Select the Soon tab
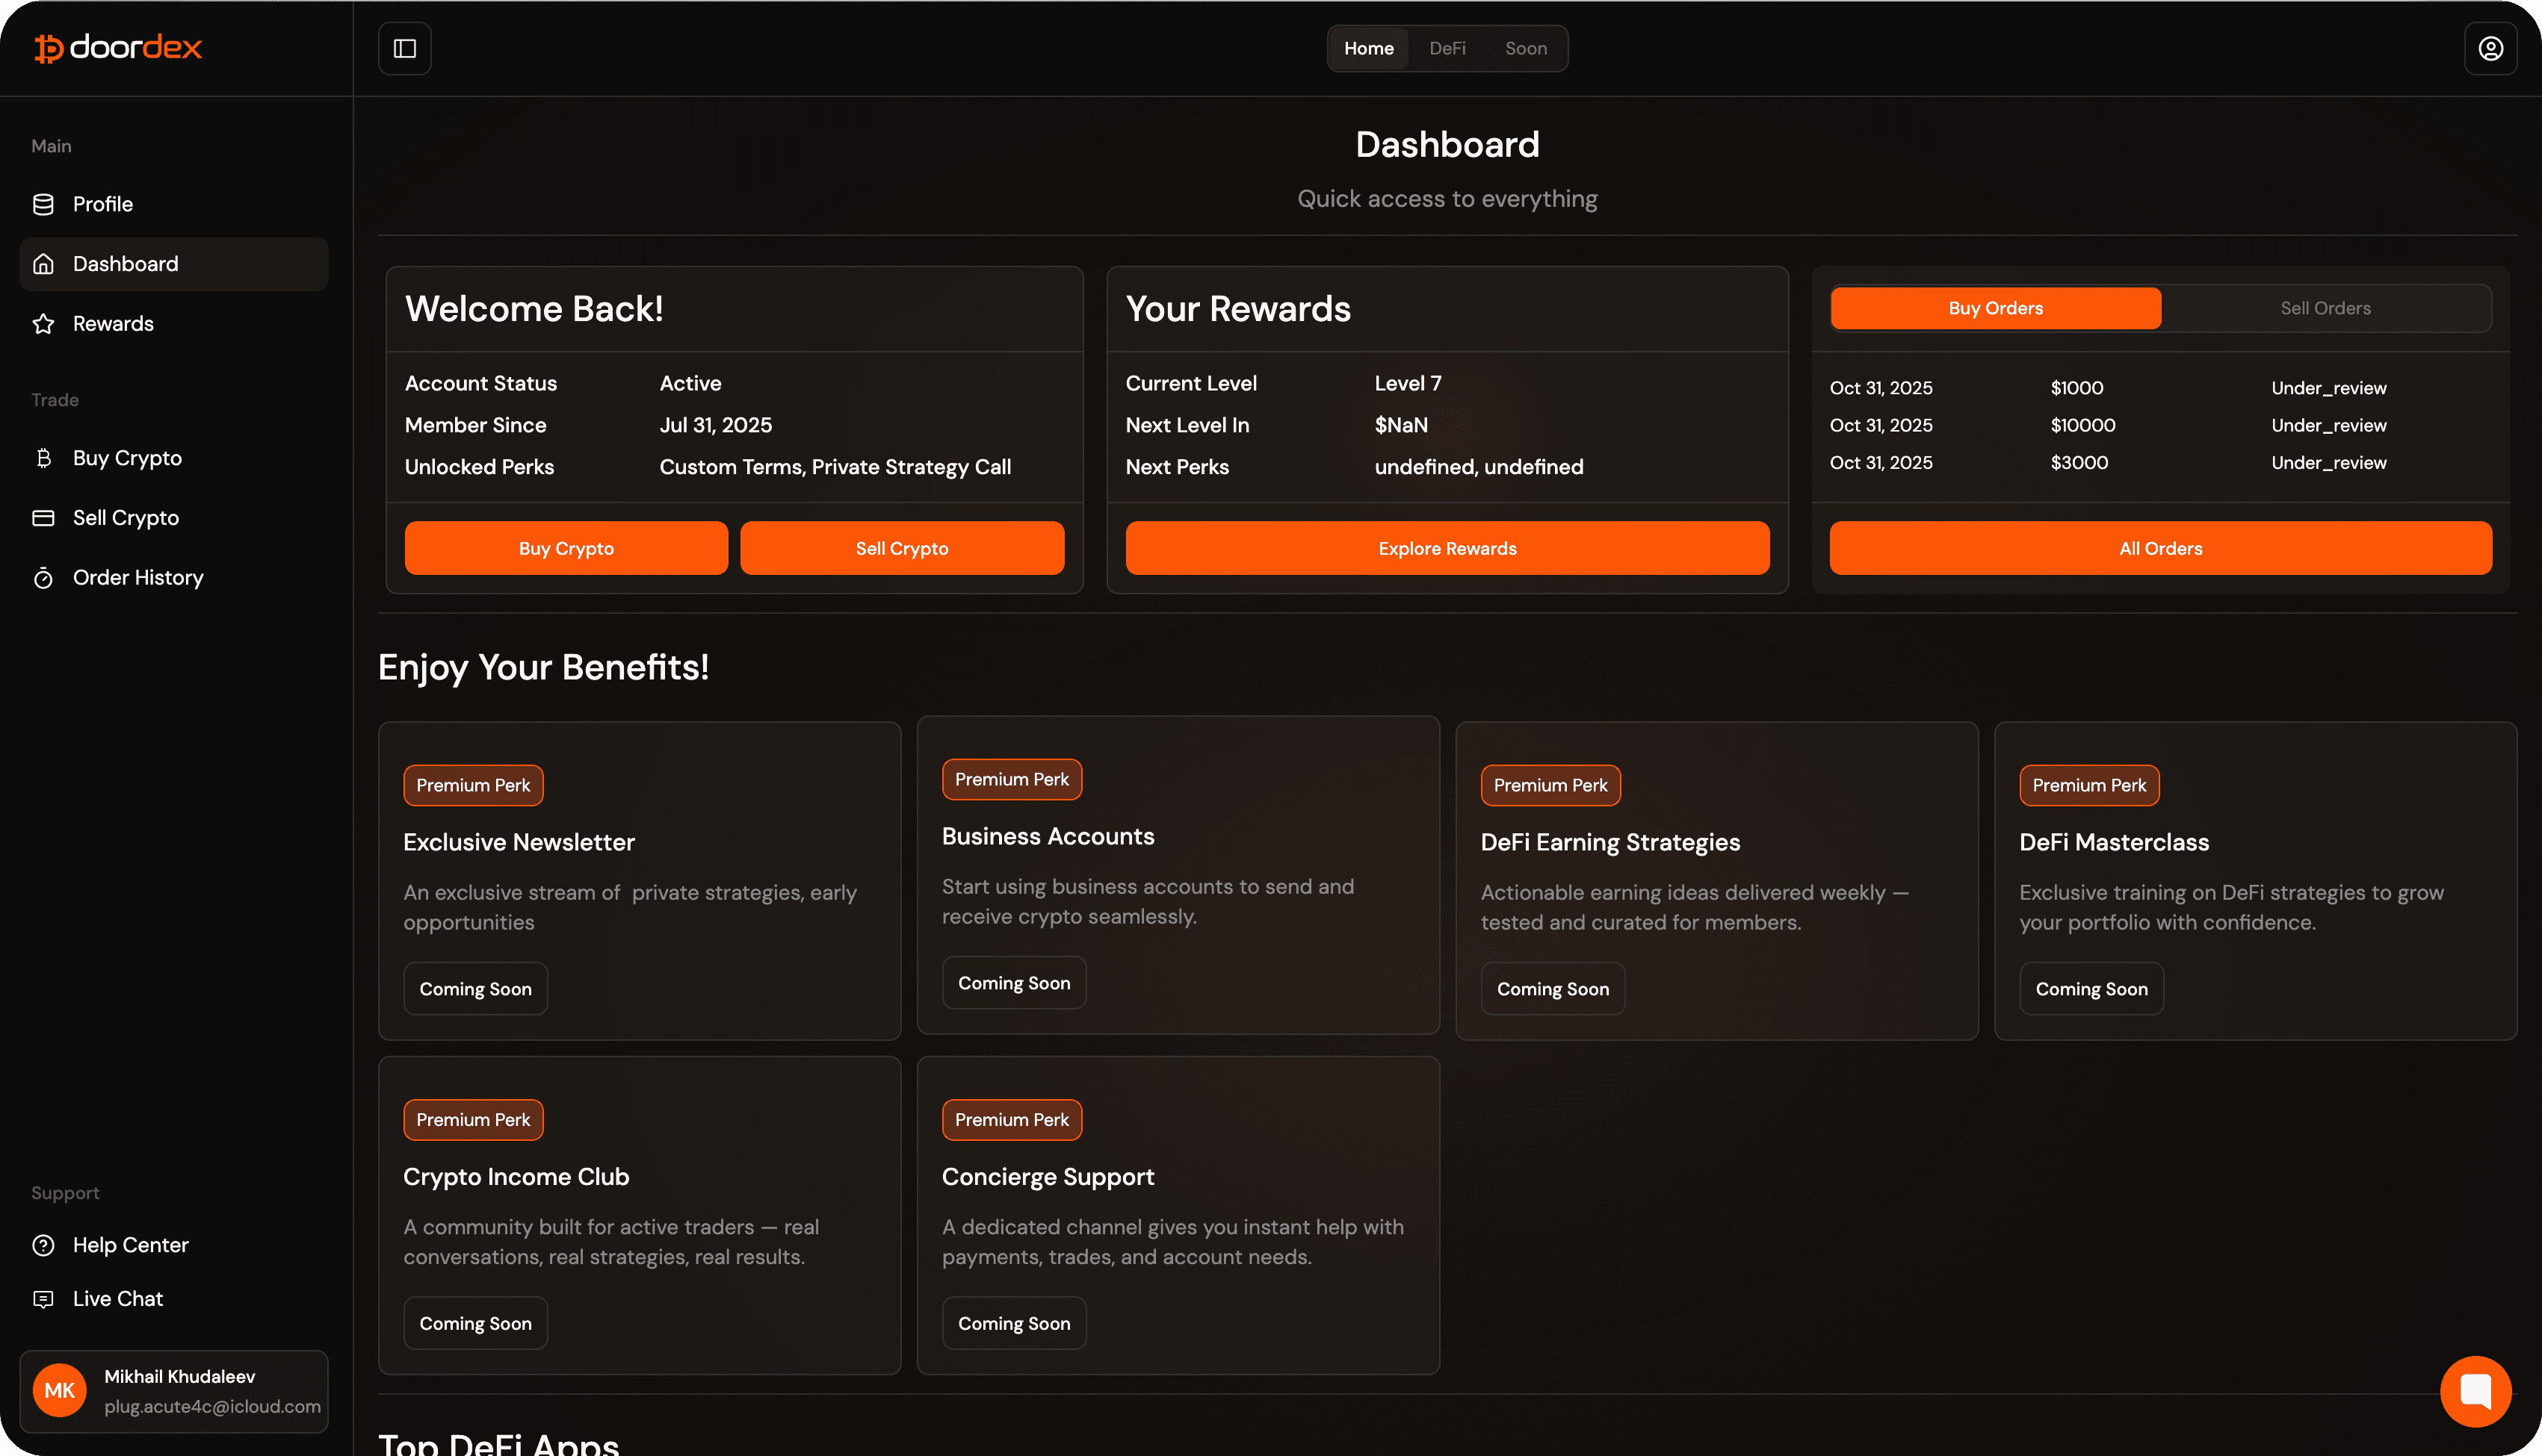2542x1456 pixels. [1526, 48]
